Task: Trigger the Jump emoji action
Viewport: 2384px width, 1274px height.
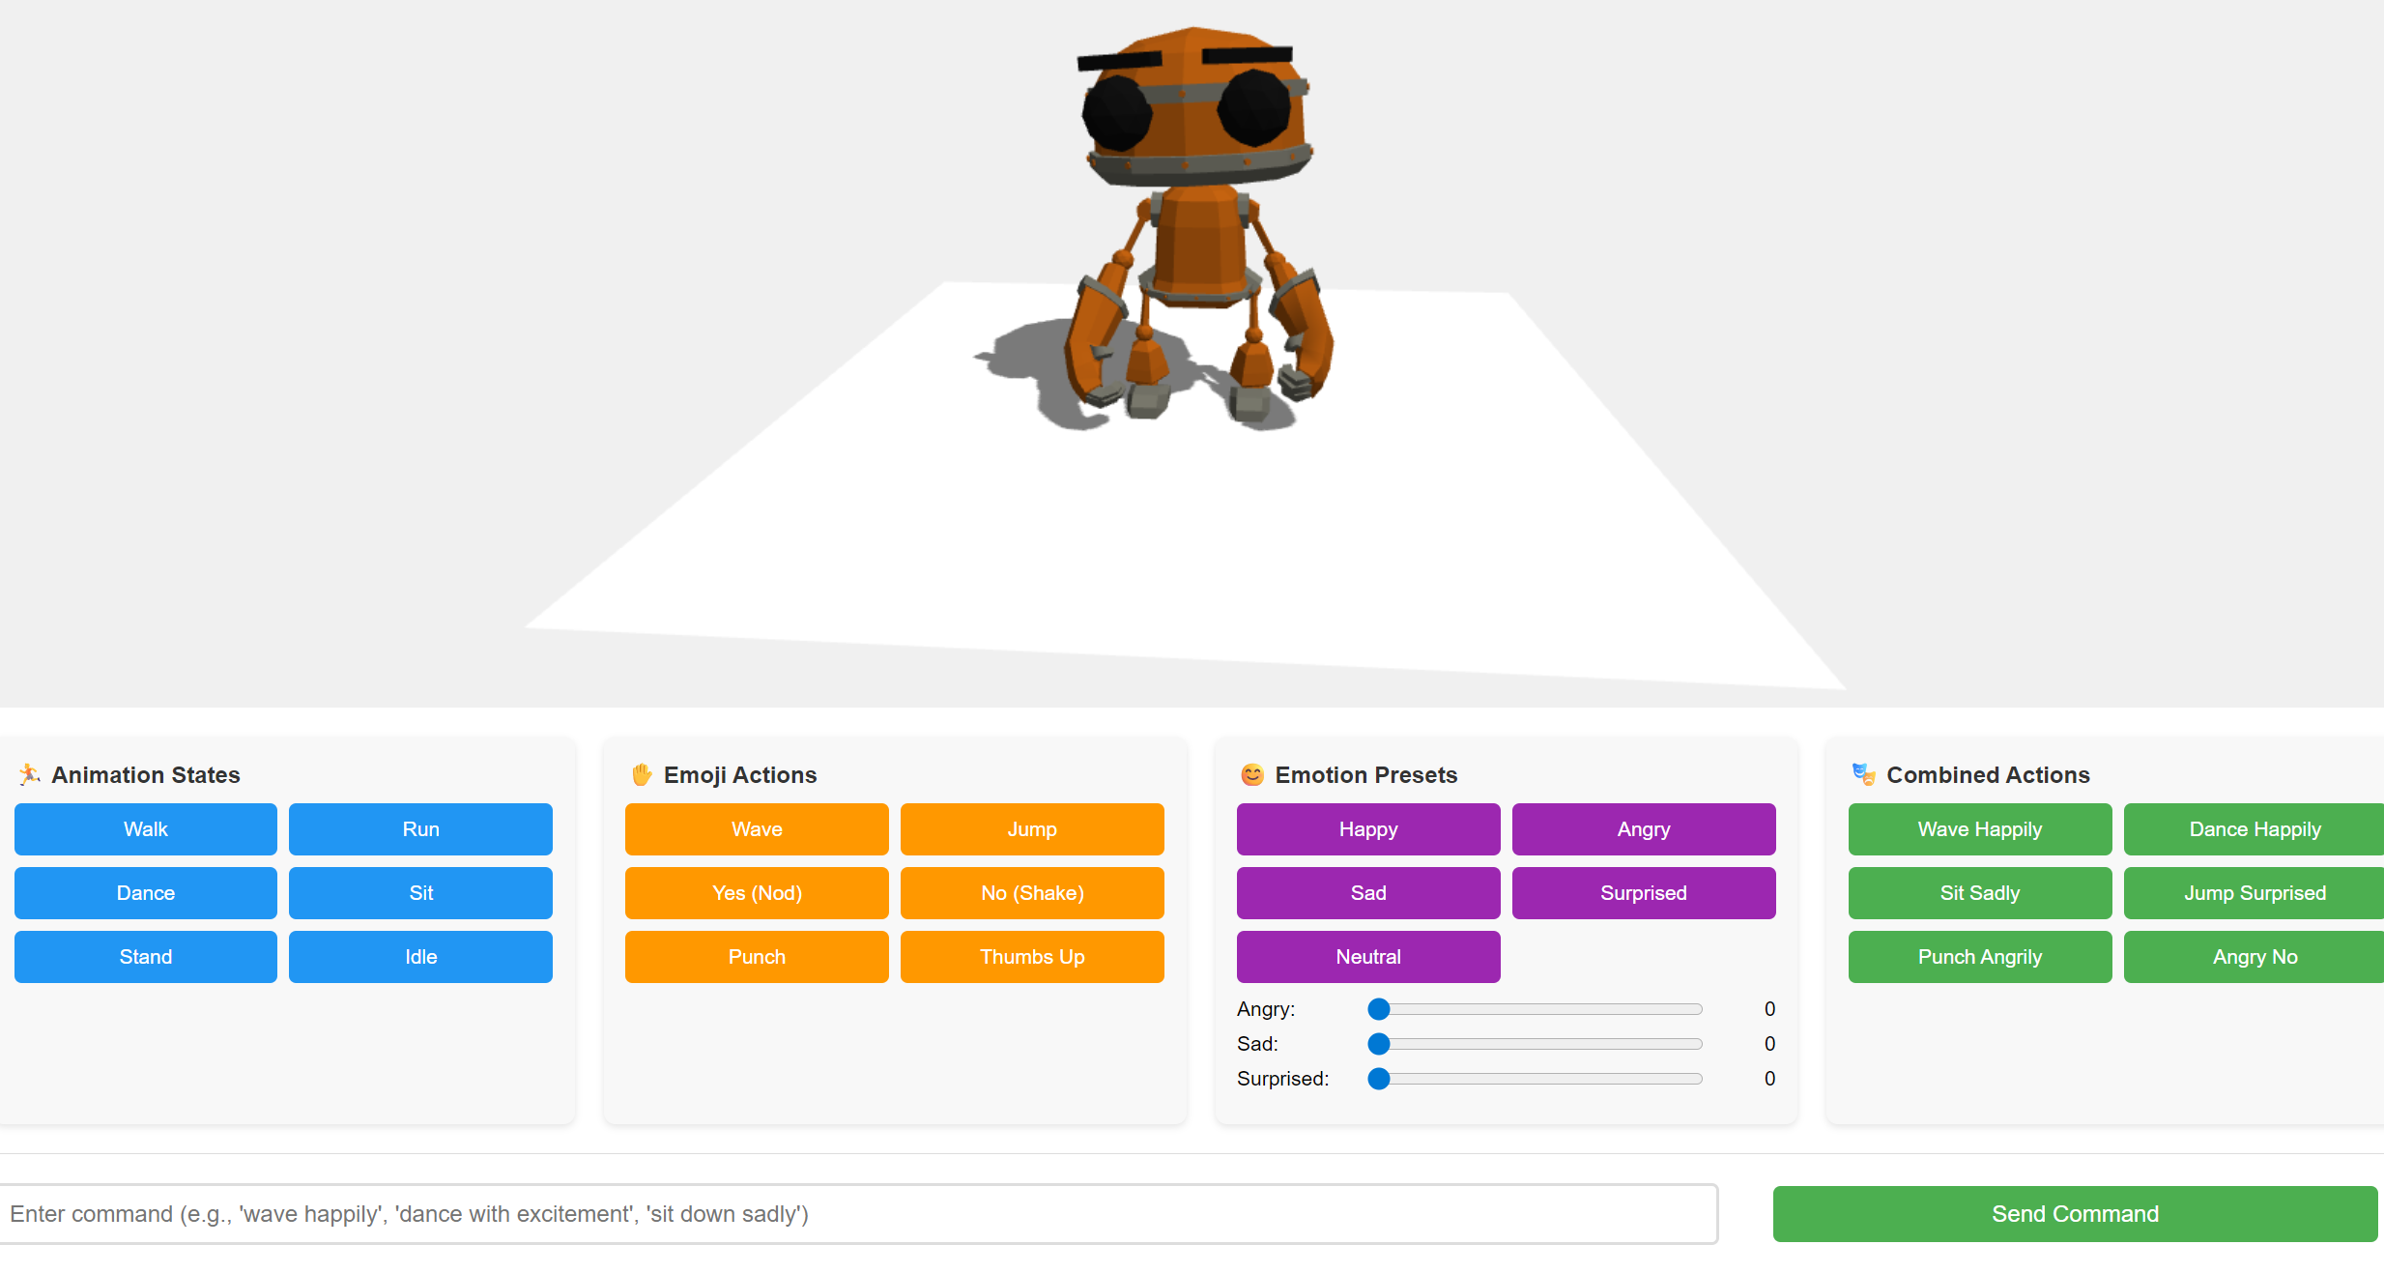Action: [1032, 828]
